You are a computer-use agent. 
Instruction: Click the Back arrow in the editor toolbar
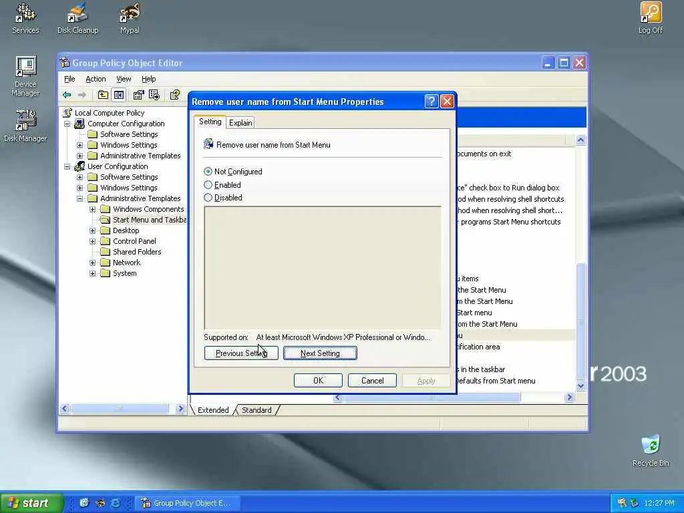coord(67,95)
